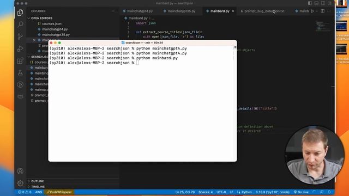This screenshot has width=349, height=196.
Task: Open errors and warnings problems indicator
Action: tap(25, 192)
